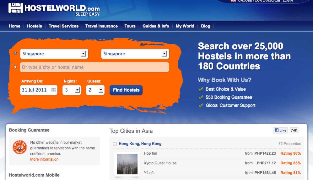Follow the More information link
313x180 pixels.
click(44, 159)
